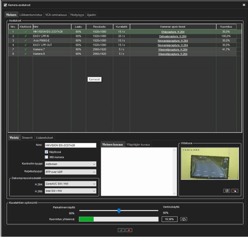Click the enabled checkmark for Kamera 7
The image size is (248, 237).
pos(25,49)
